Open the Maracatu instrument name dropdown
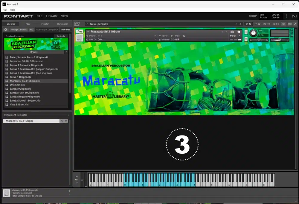This screenshot has height=204, width=299. tap(88, 32)
